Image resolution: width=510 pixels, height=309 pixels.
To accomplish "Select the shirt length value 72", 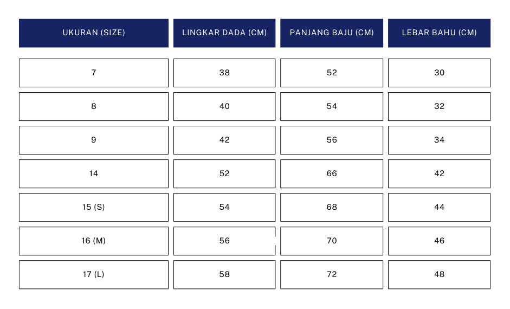I will pos(332,274).
